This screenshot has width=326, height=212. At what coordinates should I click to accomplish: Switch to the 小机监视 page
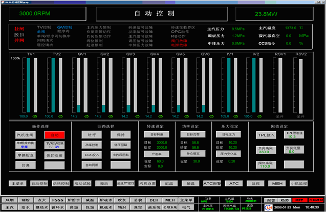pyautogui.click(x=299, y=183)
